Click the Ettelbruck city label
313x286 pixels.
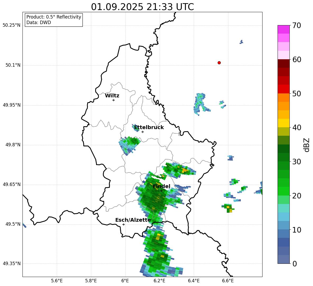[x=149, y=128]
